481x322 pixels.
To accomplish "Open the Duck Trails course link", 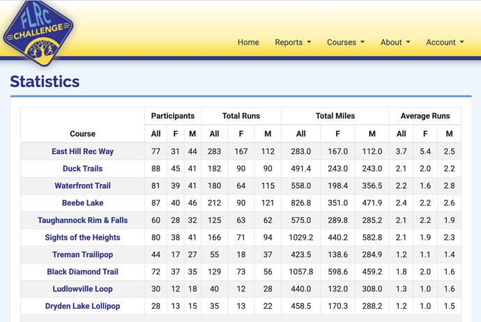I will [x=82, y=169].
